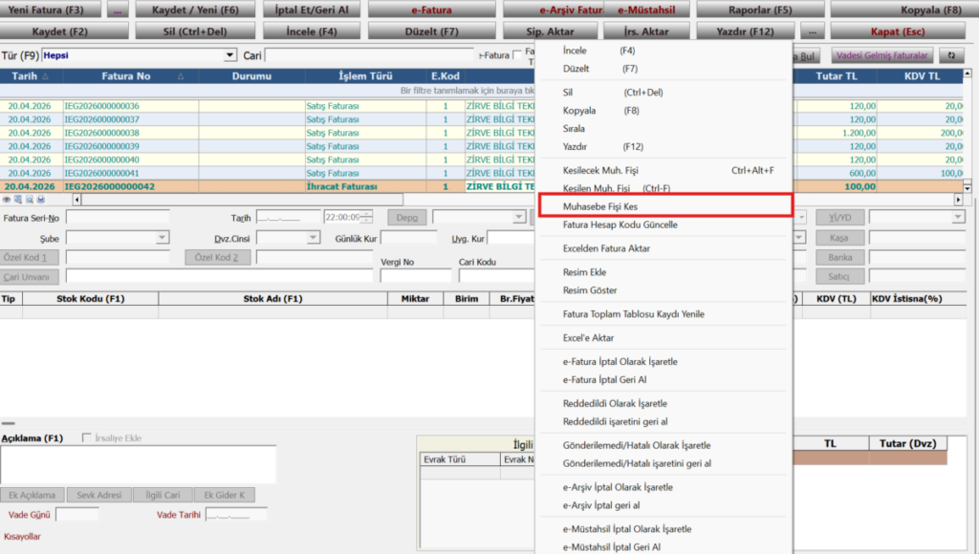979x554 pixels.
Task: Click the printer icon under invoice grid
Action: coord(40,200)
